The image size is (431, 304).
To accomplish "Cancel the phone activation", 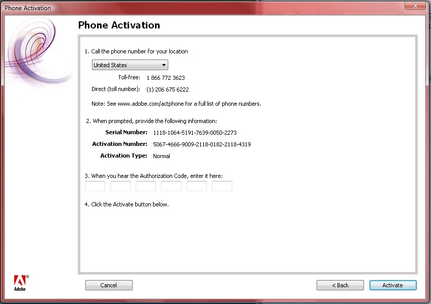I will [109, 285].
